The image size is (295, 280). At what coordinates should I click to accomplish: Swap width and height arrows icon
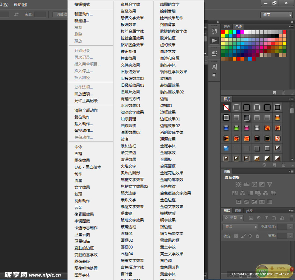pos(16,14)
